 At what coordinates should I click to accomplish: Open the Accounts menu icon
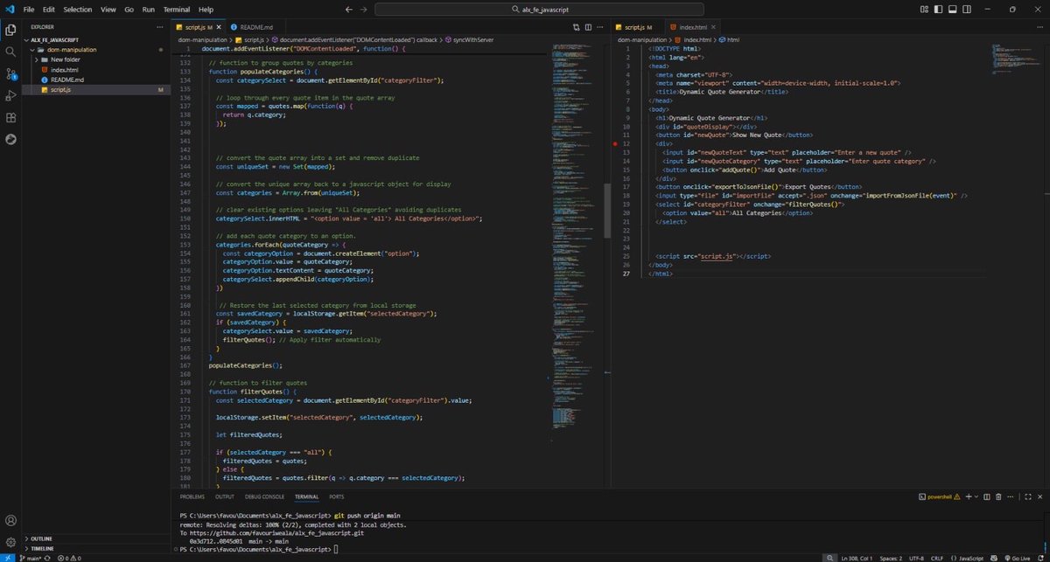[x=10, y=521]
